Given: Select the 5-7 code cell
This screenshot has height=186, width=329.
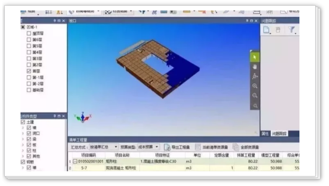Looking at the screenshot, I should 89,168.
